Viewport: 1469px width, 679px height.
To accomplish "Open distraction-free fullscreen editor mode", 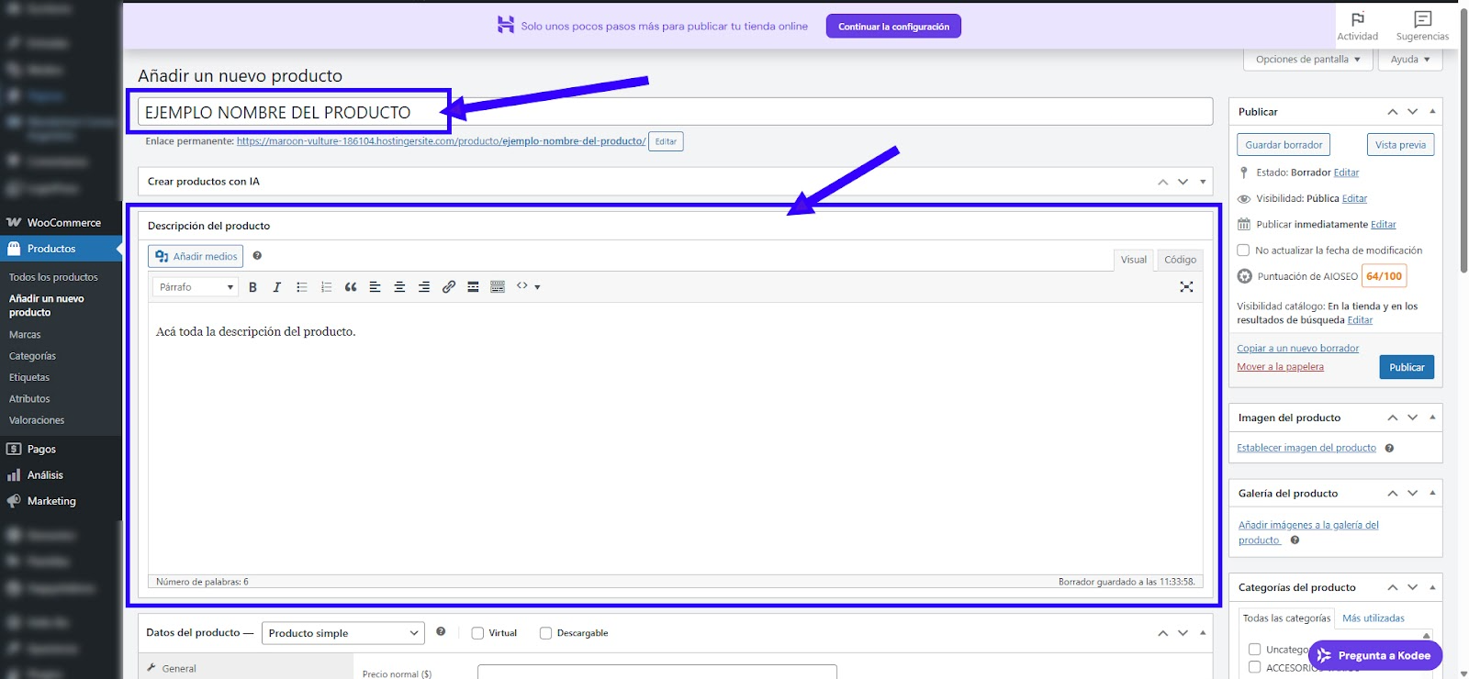I will [1186, 287].
